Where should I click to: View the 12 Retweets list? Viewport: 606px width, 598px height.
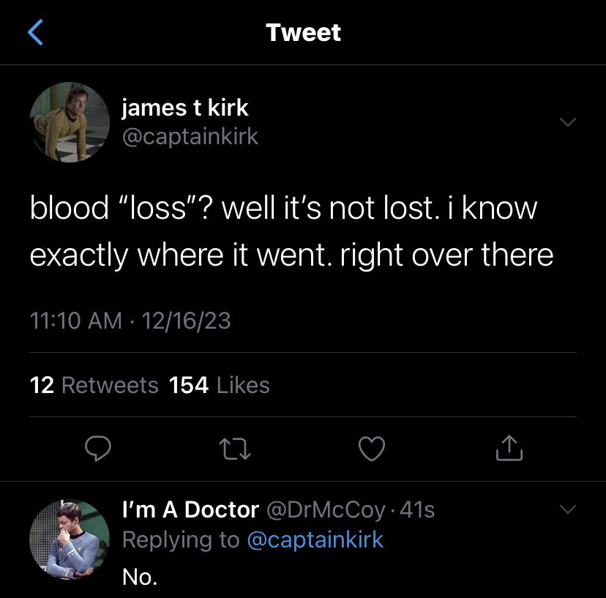click(94, 385)
